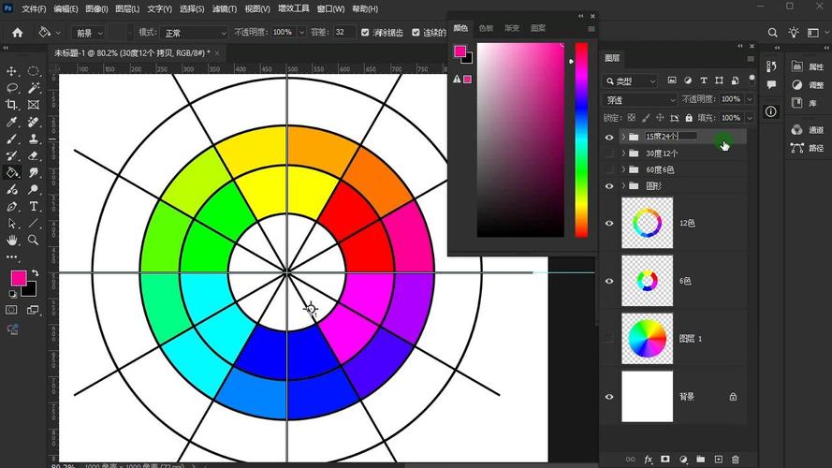Show the 60度6色 group
The width and height of the screenshot is (832, 468).
click(609, 169)
